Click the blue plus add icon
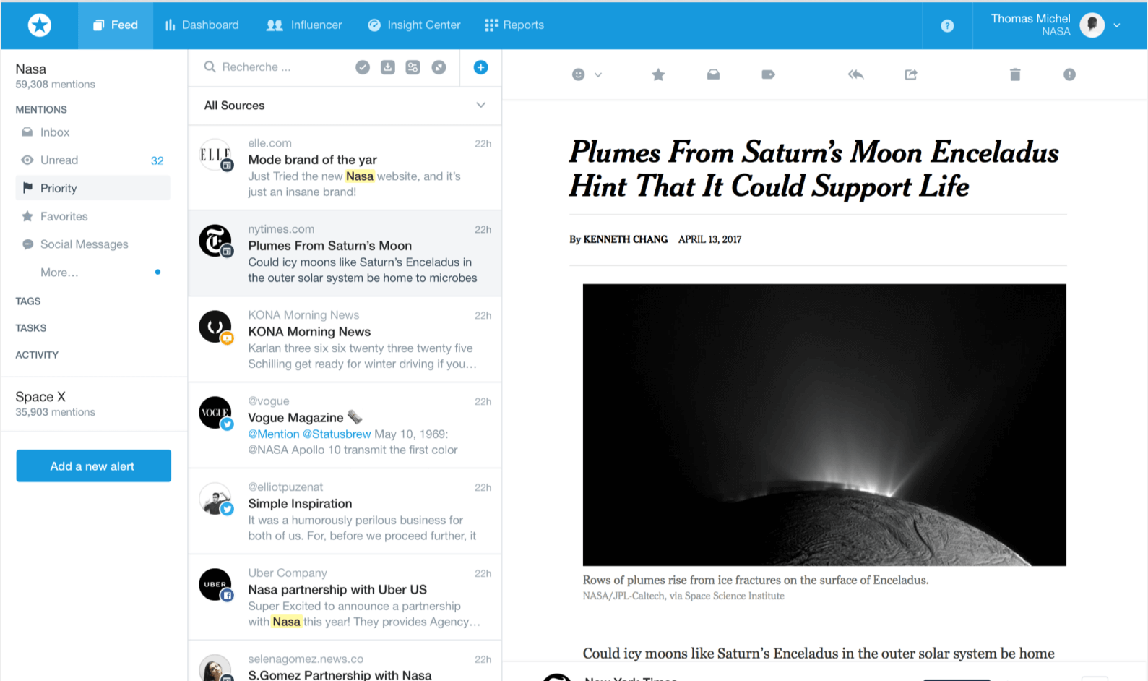The width and height of the screenshot is (1148, 681). (x=480, y=67)
